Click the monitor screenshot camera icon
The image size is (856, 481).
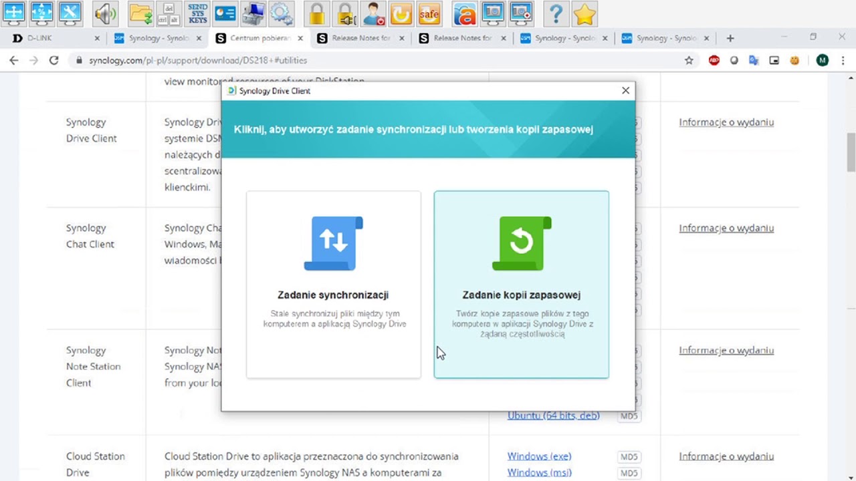pos(493,13)
